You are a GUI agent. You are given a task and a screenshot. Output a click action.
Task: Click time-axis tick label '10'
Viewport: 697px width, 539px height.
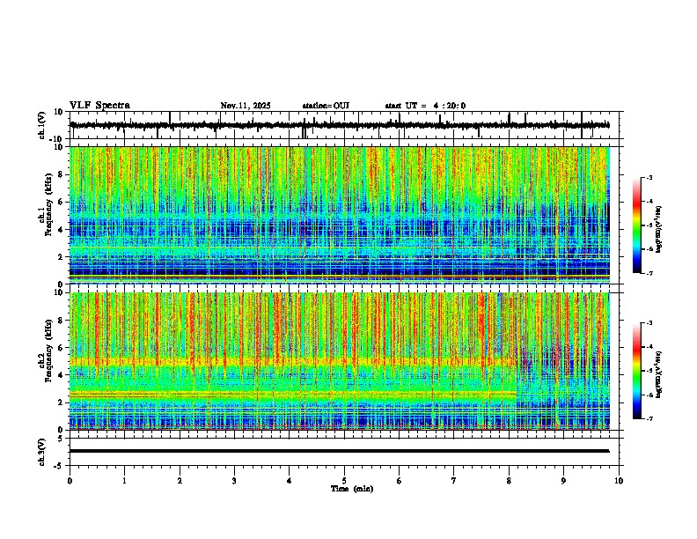[x=619, y=481]
